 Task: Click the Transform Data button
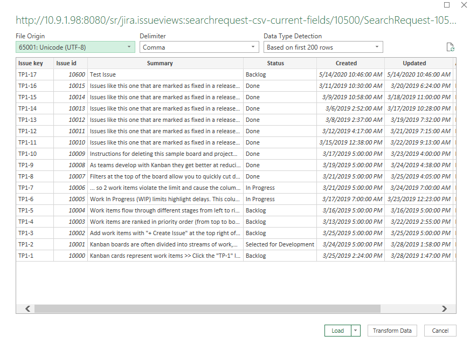(x=392, y=331)
